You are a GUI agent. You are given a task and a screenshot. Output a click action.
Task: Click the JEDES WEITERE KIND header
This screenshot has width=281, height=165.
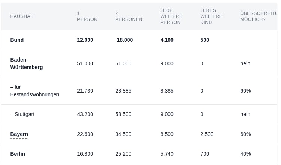211,16
